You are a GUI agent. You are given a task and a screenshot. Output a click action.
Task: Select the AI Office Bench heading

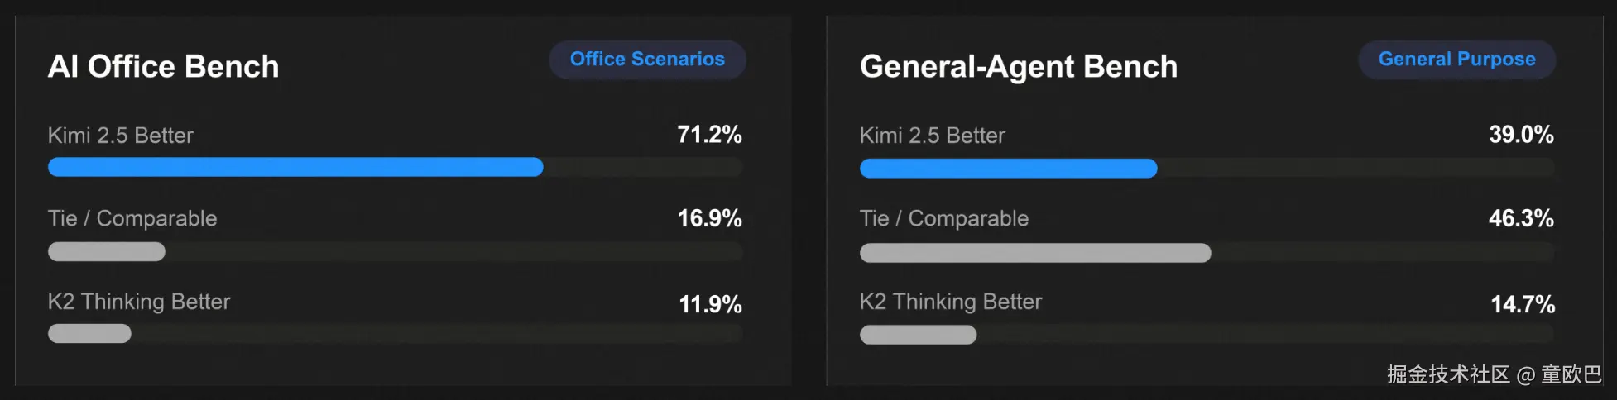164,67
